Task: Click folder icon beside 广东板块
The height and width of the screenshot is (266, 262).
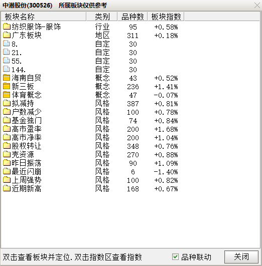Action: (7, 35)
